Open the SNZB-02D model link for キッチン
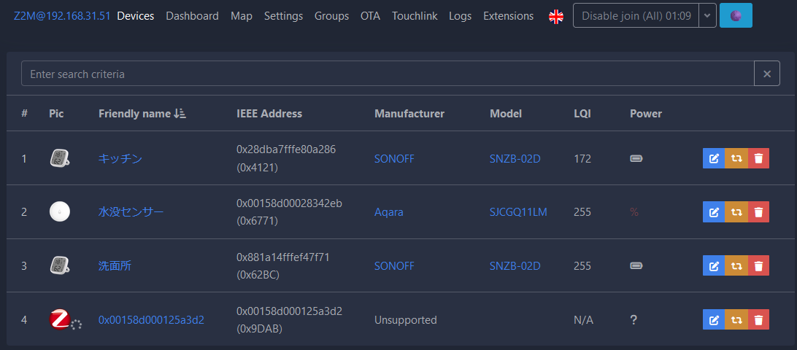The height and width of the screenshot is (350, 797). 515,158
